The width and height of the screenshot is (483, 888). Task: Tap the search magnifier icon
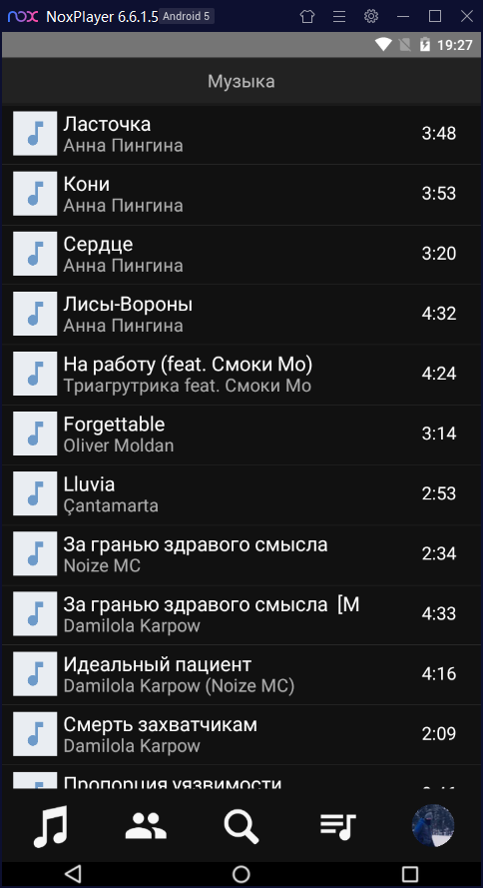click(241, 826)
